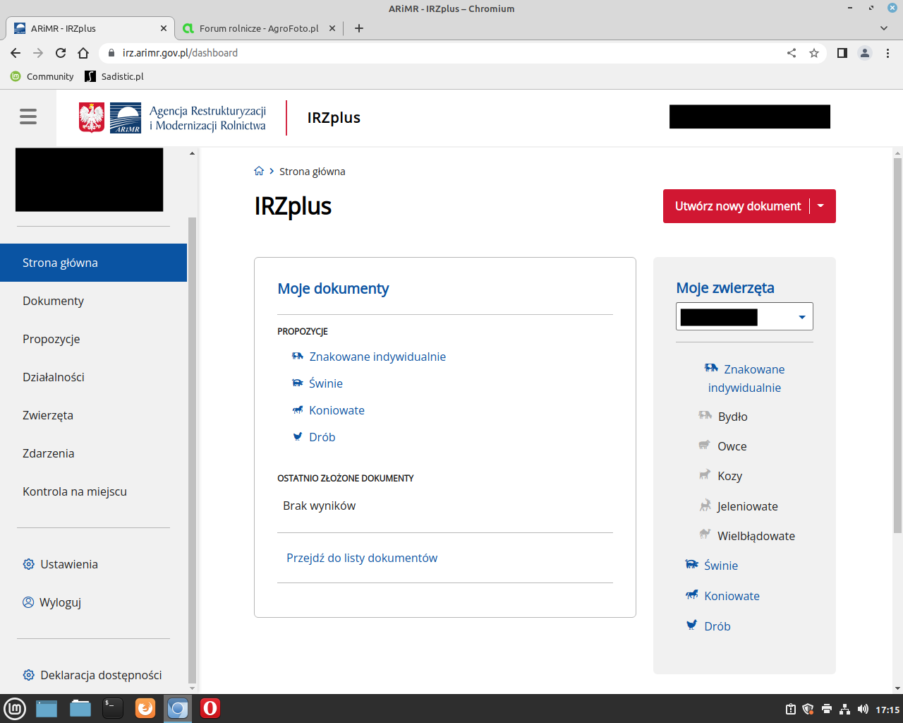Open the Świnie link under Propozycje

point(325,383)
